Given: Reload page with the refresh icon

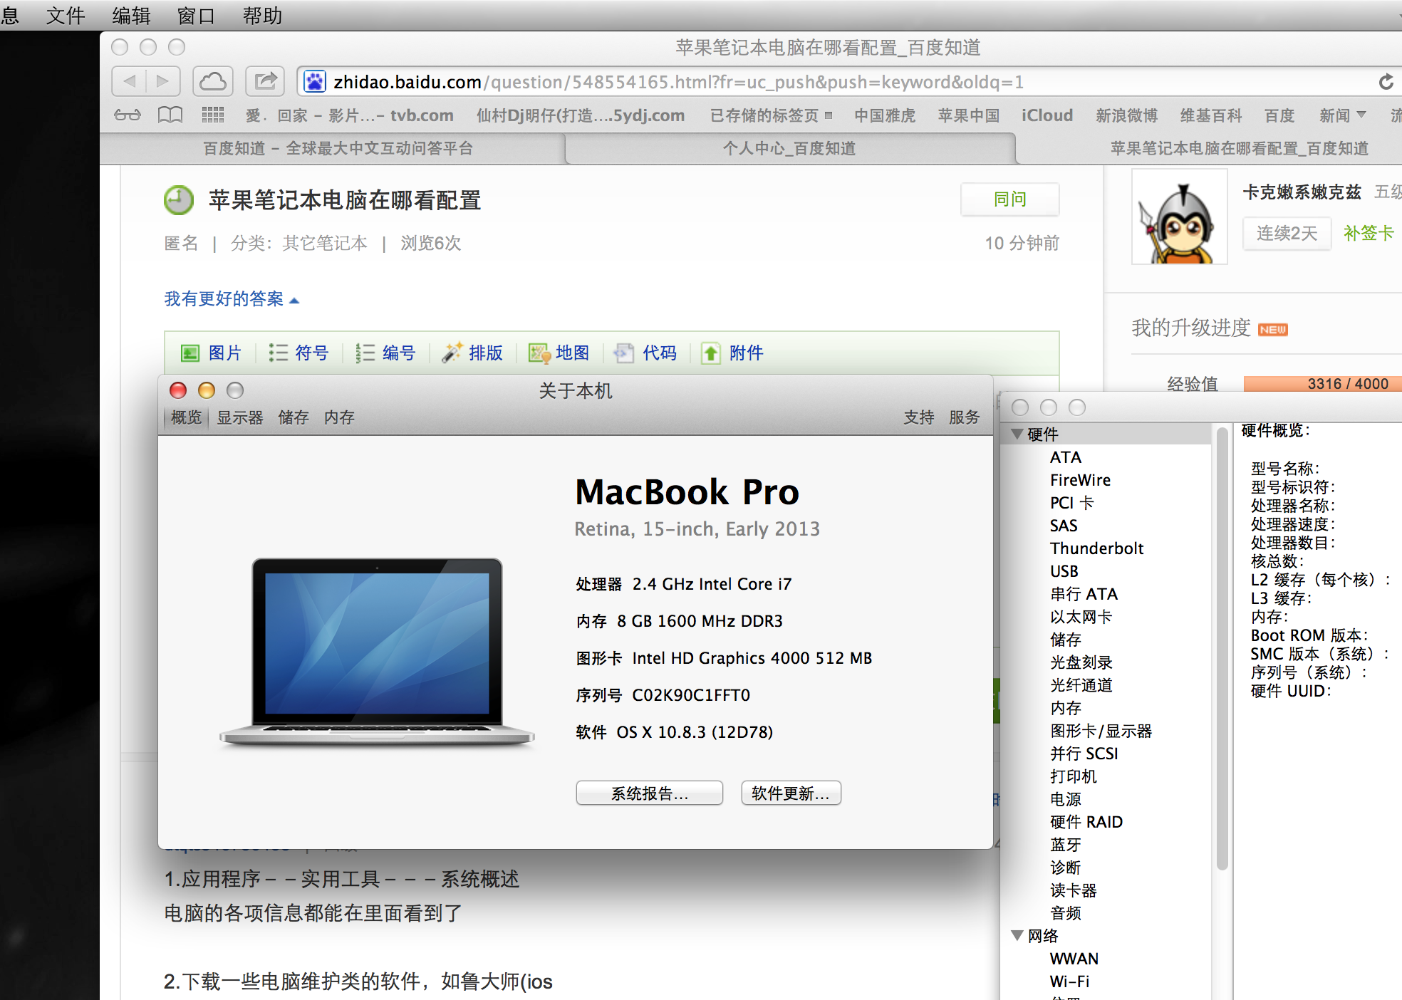Looking at the screenshot, I should click(1386, 82).
